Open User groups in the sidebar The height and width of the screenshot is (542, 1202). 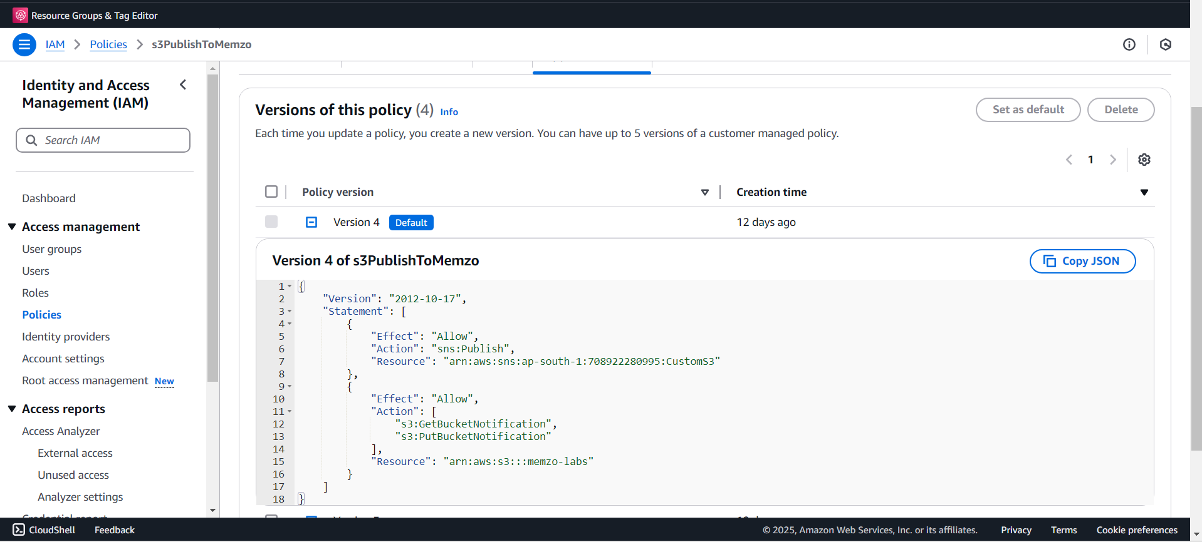point(52,249)
